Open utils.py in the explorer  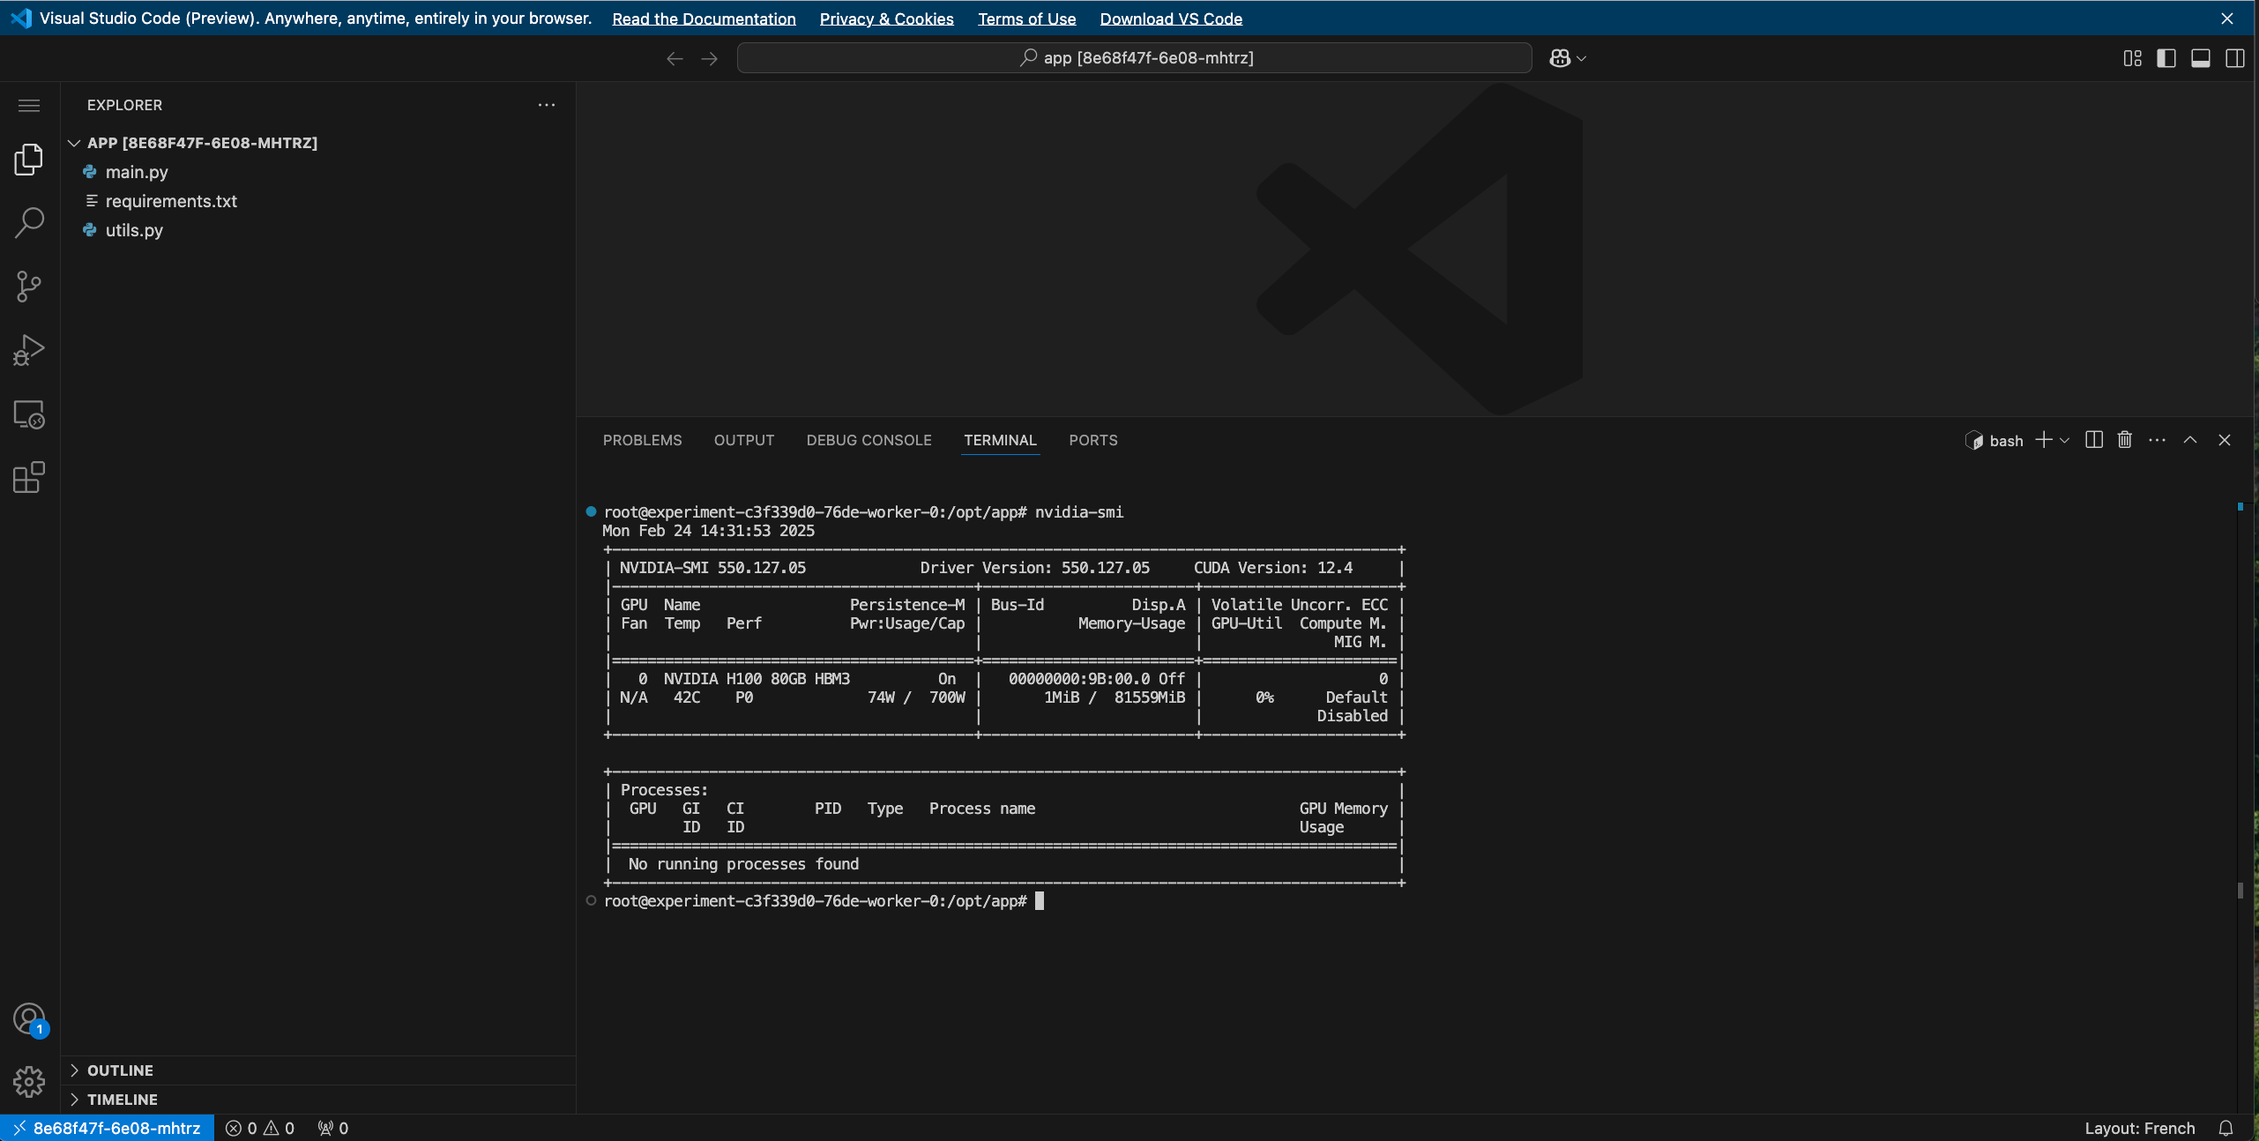pos(134,230)
